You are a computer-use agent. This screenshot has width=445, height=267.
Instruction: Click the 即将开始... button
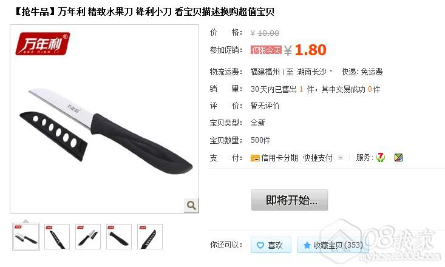[290, 200]
